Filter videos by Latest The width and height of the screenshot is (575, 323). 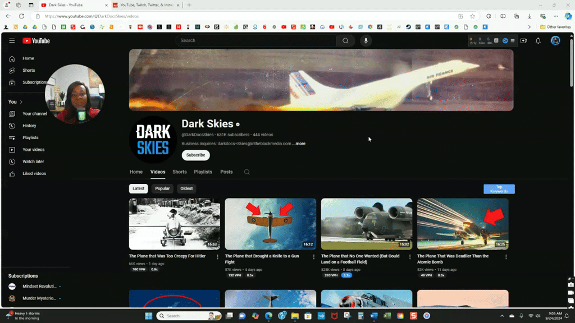click(138, 188)
